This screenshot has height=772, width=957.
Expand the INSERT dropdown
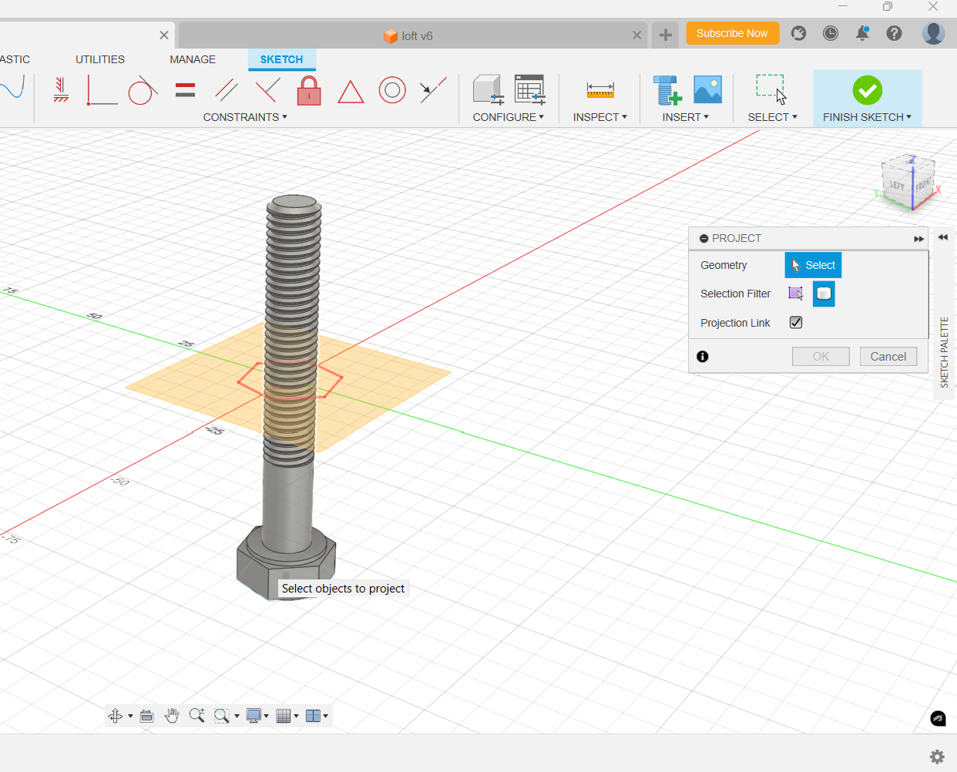(x=686, y=117)
